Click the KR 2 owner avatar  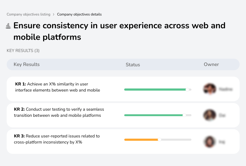[x=210, y=115]
